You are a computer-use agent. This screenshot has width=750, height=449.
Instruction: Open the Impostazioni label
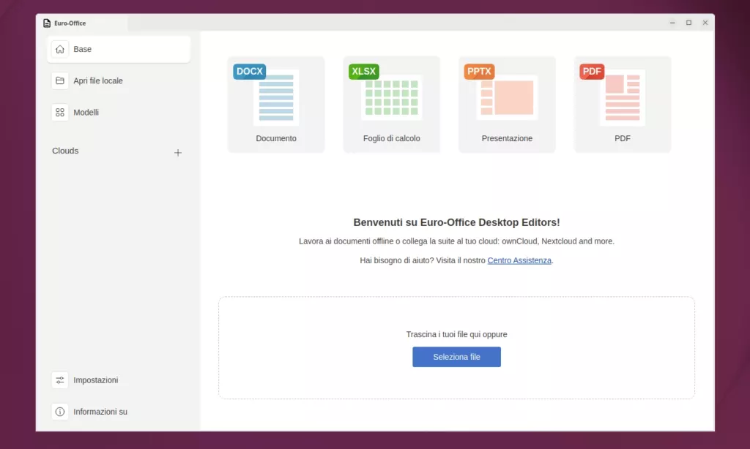tap(96, 380)
